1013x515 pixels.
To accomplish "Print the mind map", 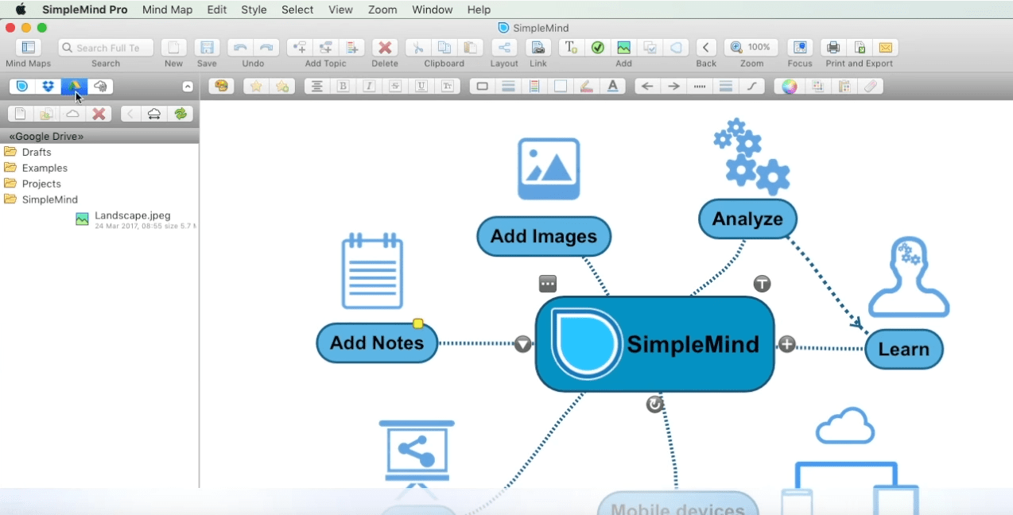I will pyautogui.click(x=833, y=48).
